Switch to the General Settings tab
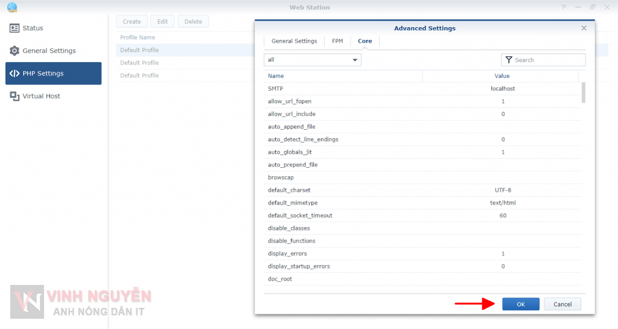Viewport: 618px width, 329px height. tap(294, 41)
